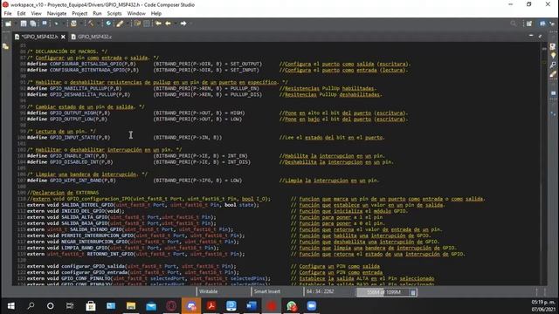Open the Scripts menu
The width and height of the screenshot is (559, 314).
pos(114,14)
